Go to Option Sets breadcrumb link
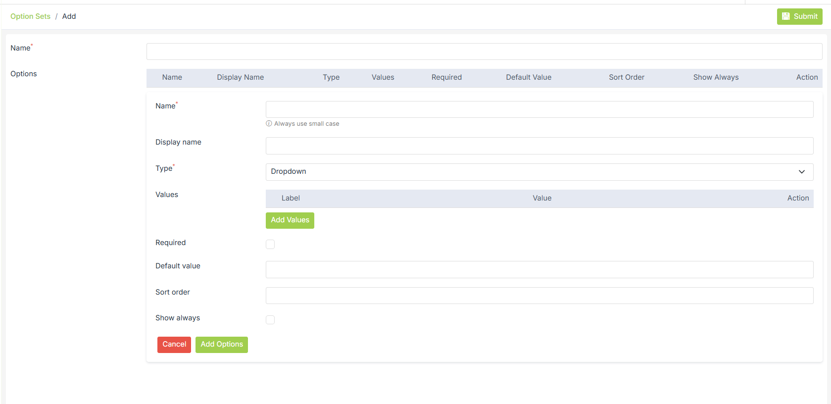The image size is (831, 404). [30, 16]
